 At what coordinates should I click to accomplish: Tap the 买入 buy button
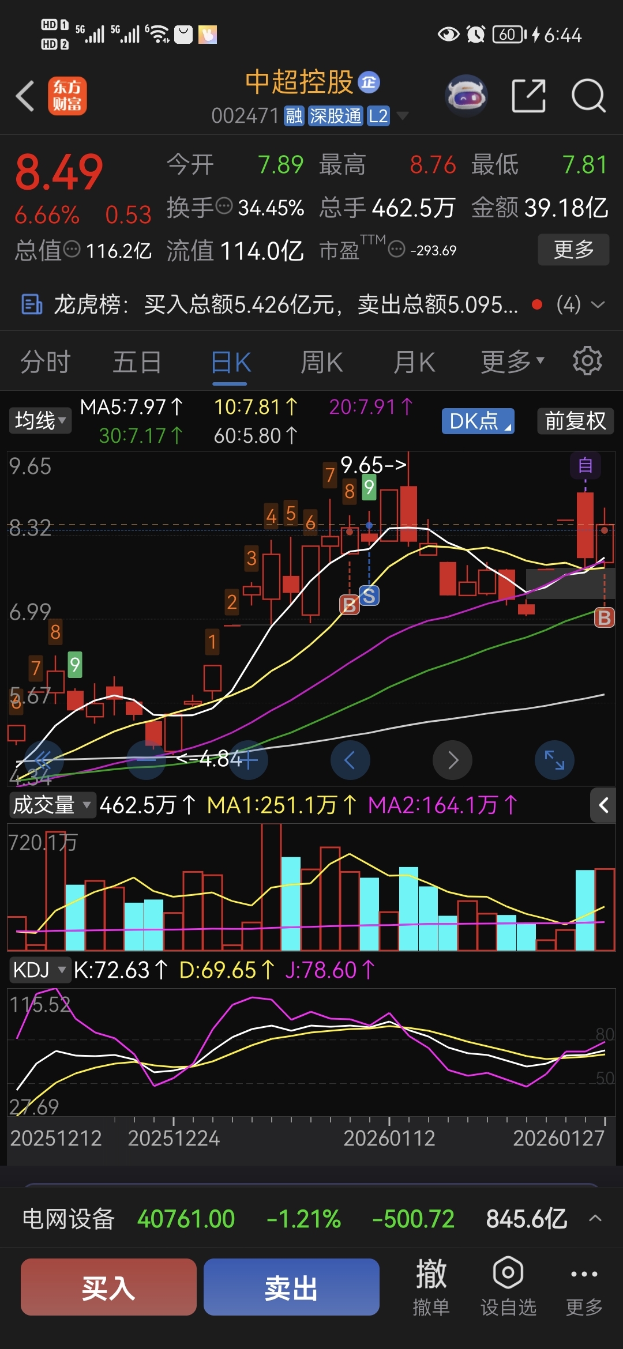108,1287
